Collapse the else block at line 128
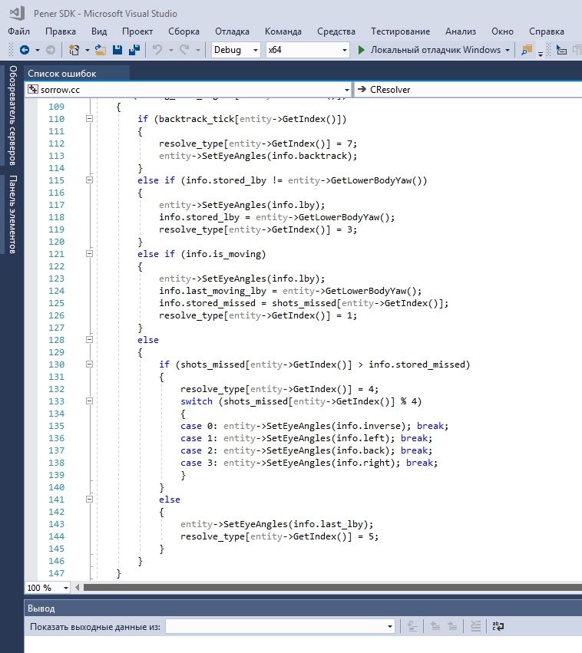Image resolution: width=582 pixels, height=653 pixels. [89, 340]
